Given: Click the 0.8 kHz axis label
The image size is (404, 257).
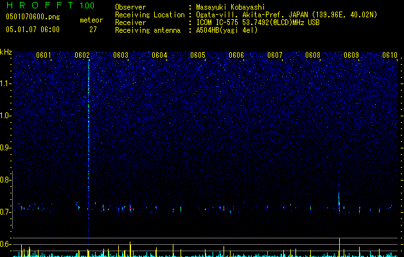Looking at the screenshot, I should (4, 180).
